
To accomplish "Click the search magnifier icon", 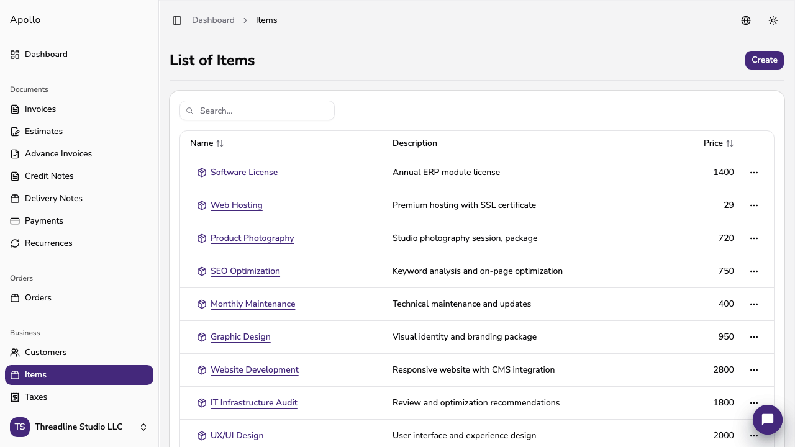I will tap(190, 111).
